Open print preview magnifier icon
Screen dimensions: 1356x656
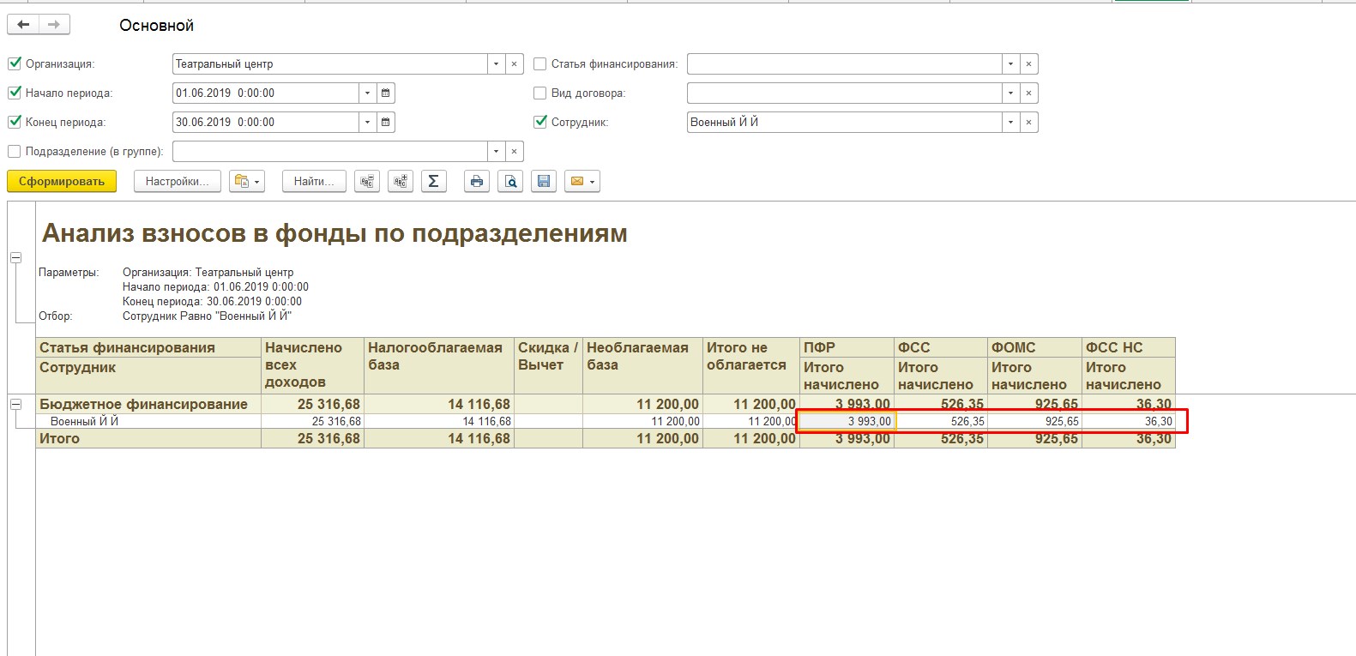[510, 181]
